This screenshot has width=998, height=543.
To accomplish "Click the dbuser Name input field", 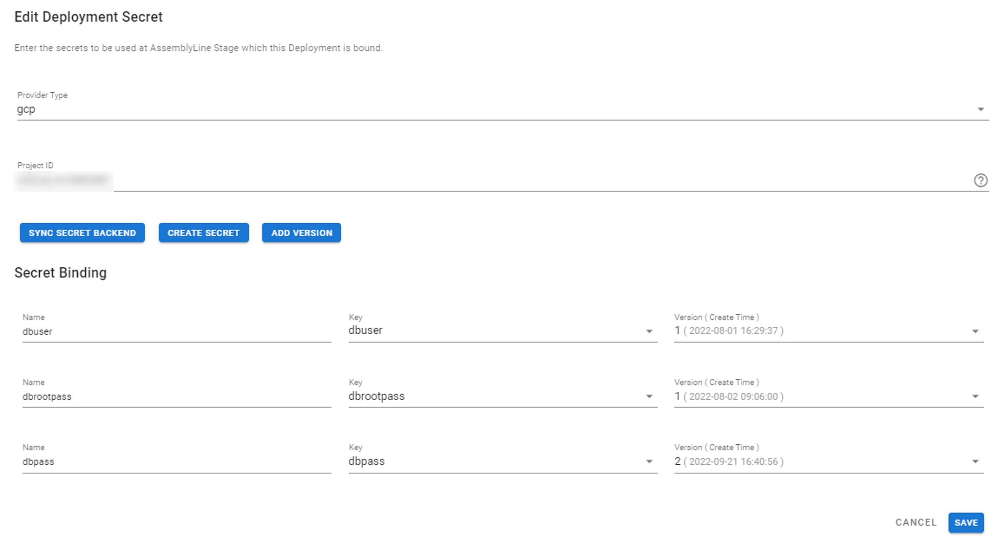I will [x=176, y=331].
